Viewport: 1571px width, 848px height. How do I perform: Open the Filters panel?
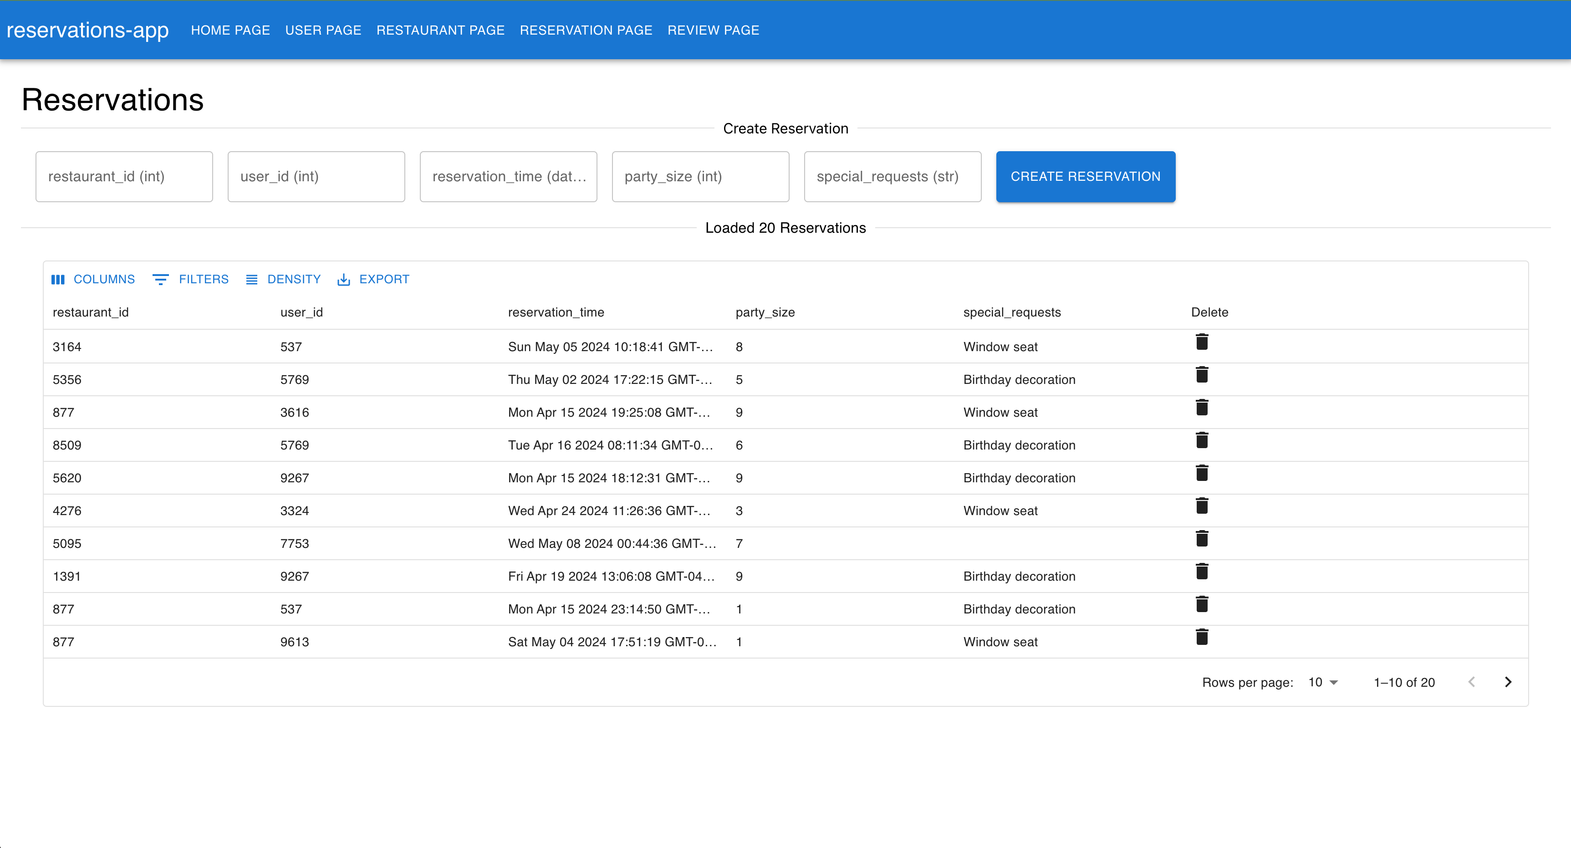coord(191,280)
